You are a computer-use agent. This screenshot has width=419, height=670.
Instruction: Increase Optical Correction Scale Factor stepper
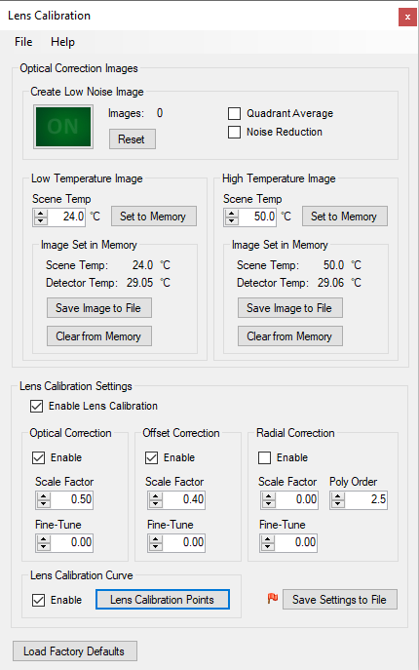[x=44, y=495]
